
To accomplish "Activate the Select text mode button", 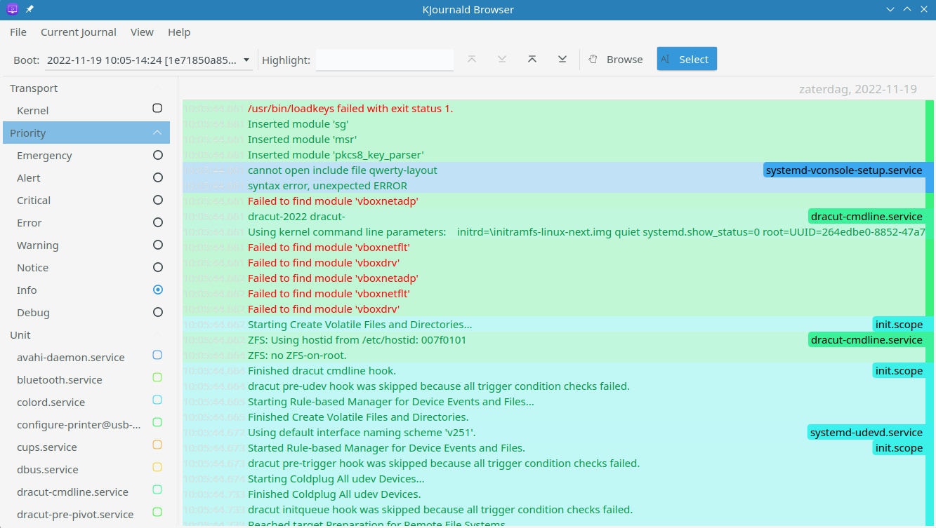I will (686, 60).
